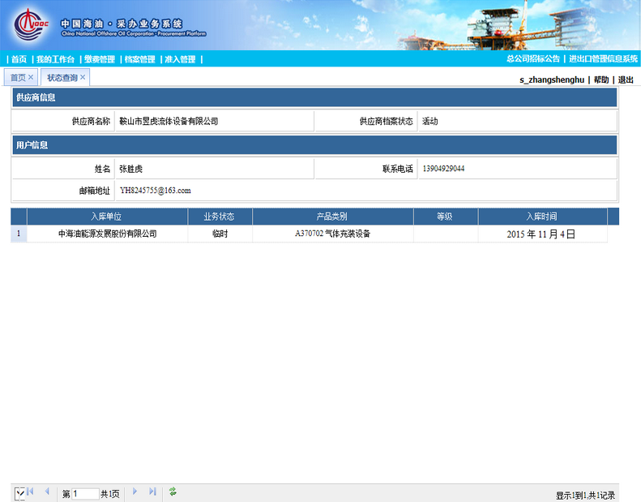
Task: Switch to the 状态查询 tab
Action: coord(62,77)
